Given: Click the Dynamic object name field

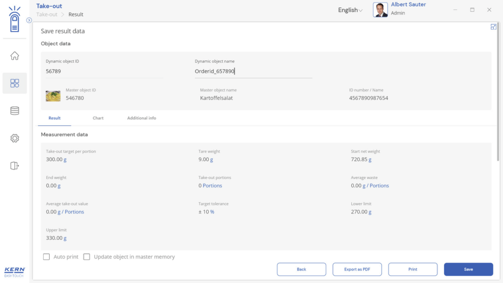Looking at the screenshot, I should click(253, 71).
